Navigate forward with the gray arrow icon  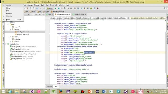[40, 8]
